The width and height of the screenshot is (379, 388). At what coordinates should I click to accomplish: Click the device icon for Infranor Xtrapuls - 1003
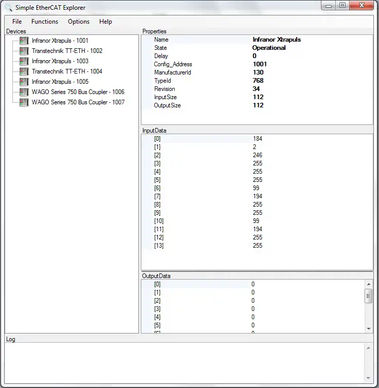(x=24, y=61)
